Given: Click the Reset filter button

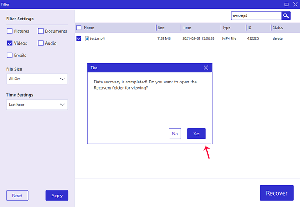Looking at the screenshot, I should click(17, 196).
